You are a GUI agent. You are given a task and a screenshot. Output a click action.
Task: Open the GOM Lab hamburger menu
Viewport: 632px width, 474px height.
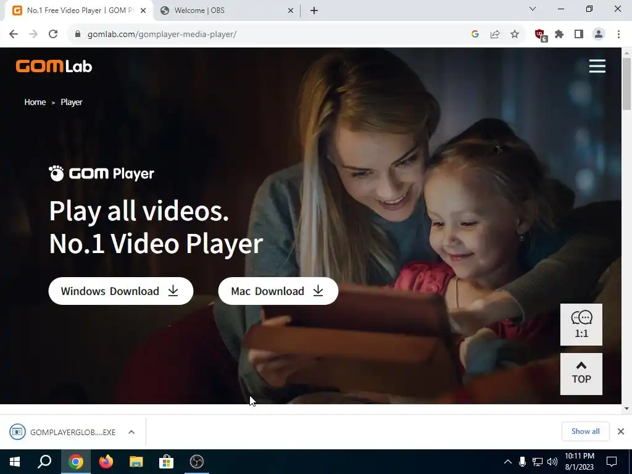[x=597, y=66]
